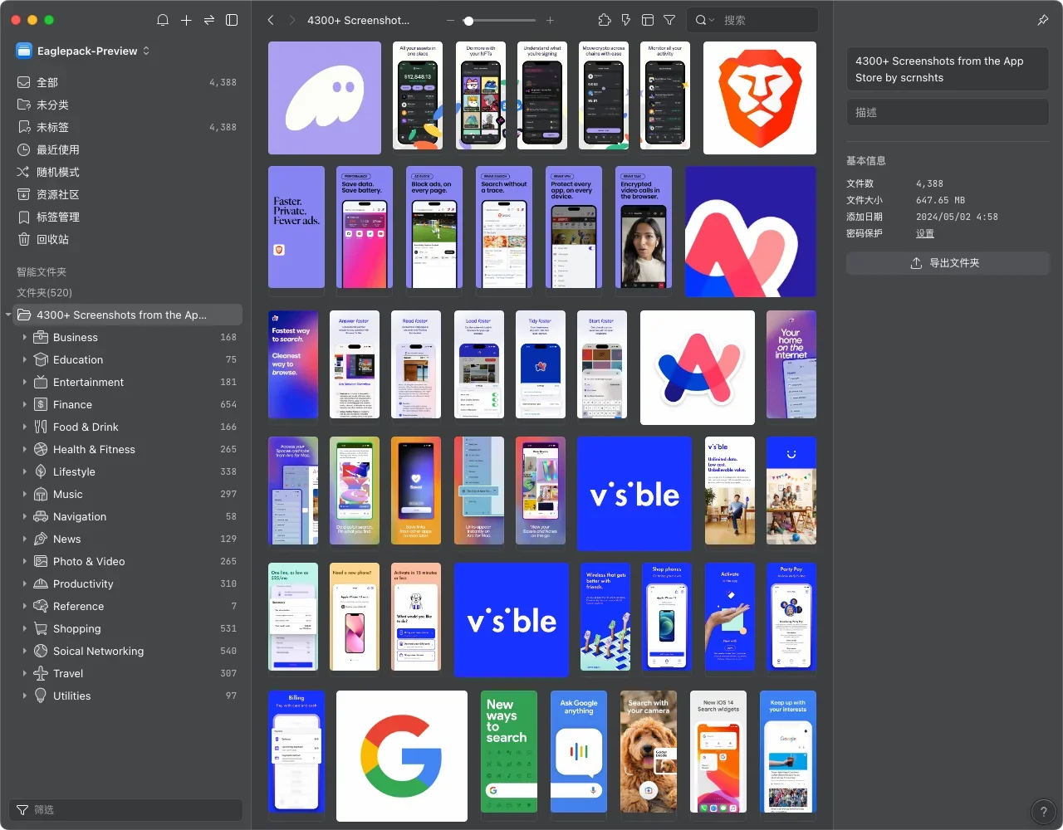Screen dimensions: 1063x830
Task: Expand the Finance folder in tree
Action: click(x=24, y=404)
